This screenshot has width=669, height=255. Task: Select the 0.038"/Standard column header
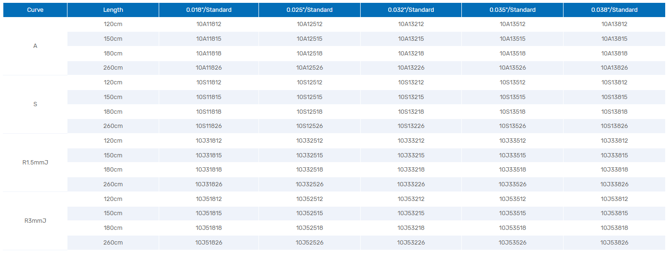pos(614,10)
